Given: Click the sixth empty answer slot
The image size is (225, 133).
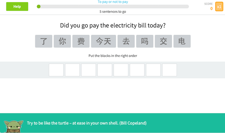Looking at the screenshot, I should [137, 70].
